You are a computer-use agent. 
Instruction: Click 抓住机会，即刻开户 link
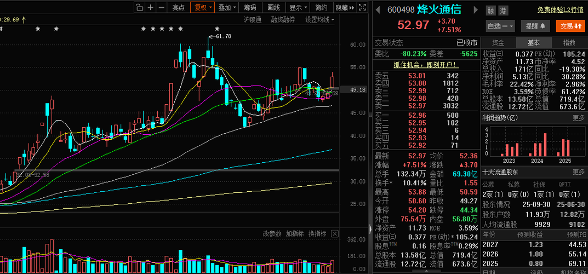click(425, 65)
